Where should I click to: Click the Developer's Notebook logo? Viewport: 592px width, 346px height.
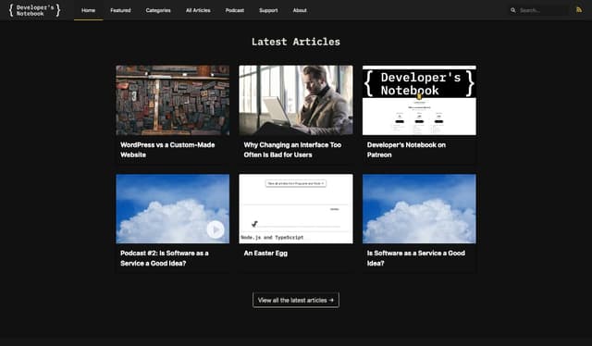[x=34, y=10]
